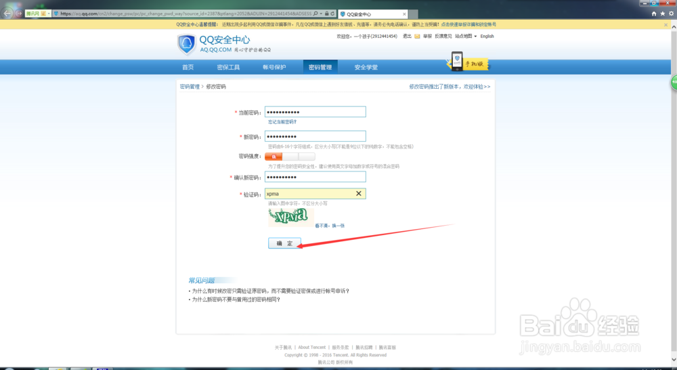The width and height of the screenshot is (677, 370).
Task: Open browser tools gear icon
Action: [672, 14]
